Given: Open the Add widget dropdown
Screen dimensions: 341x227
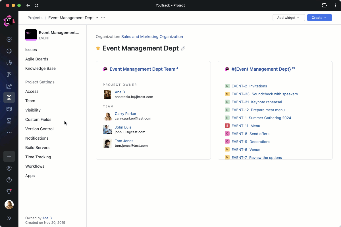Looking at the screenshot, I should [x=288, y=18].
